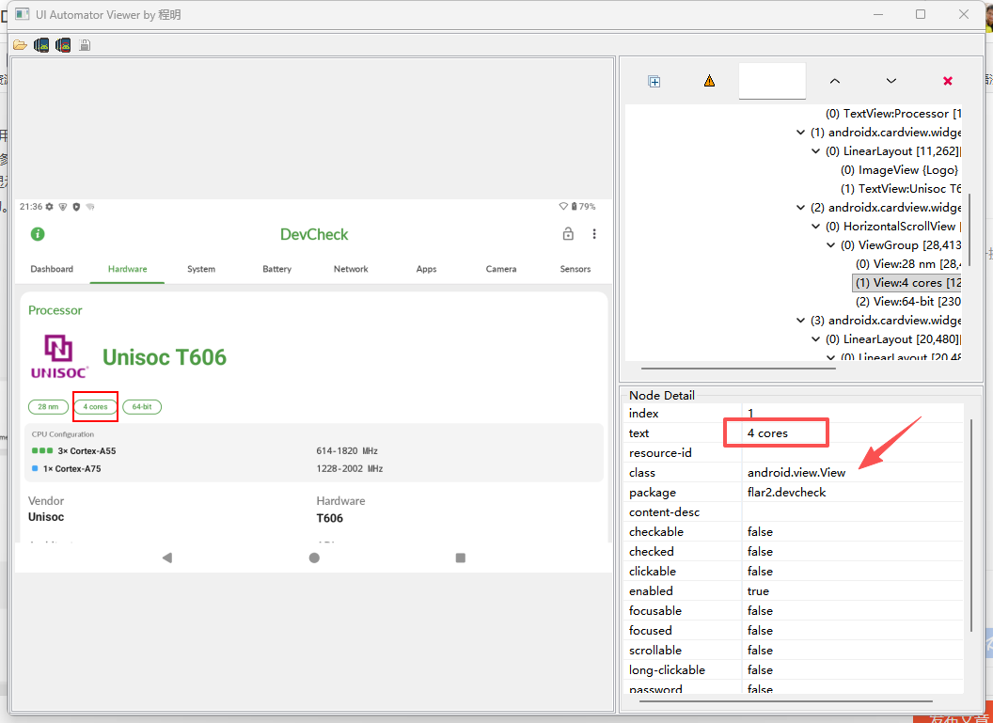Click the UI Automator Viewer title bar icon
Screen dimensions: 993x723
[23, 14]
